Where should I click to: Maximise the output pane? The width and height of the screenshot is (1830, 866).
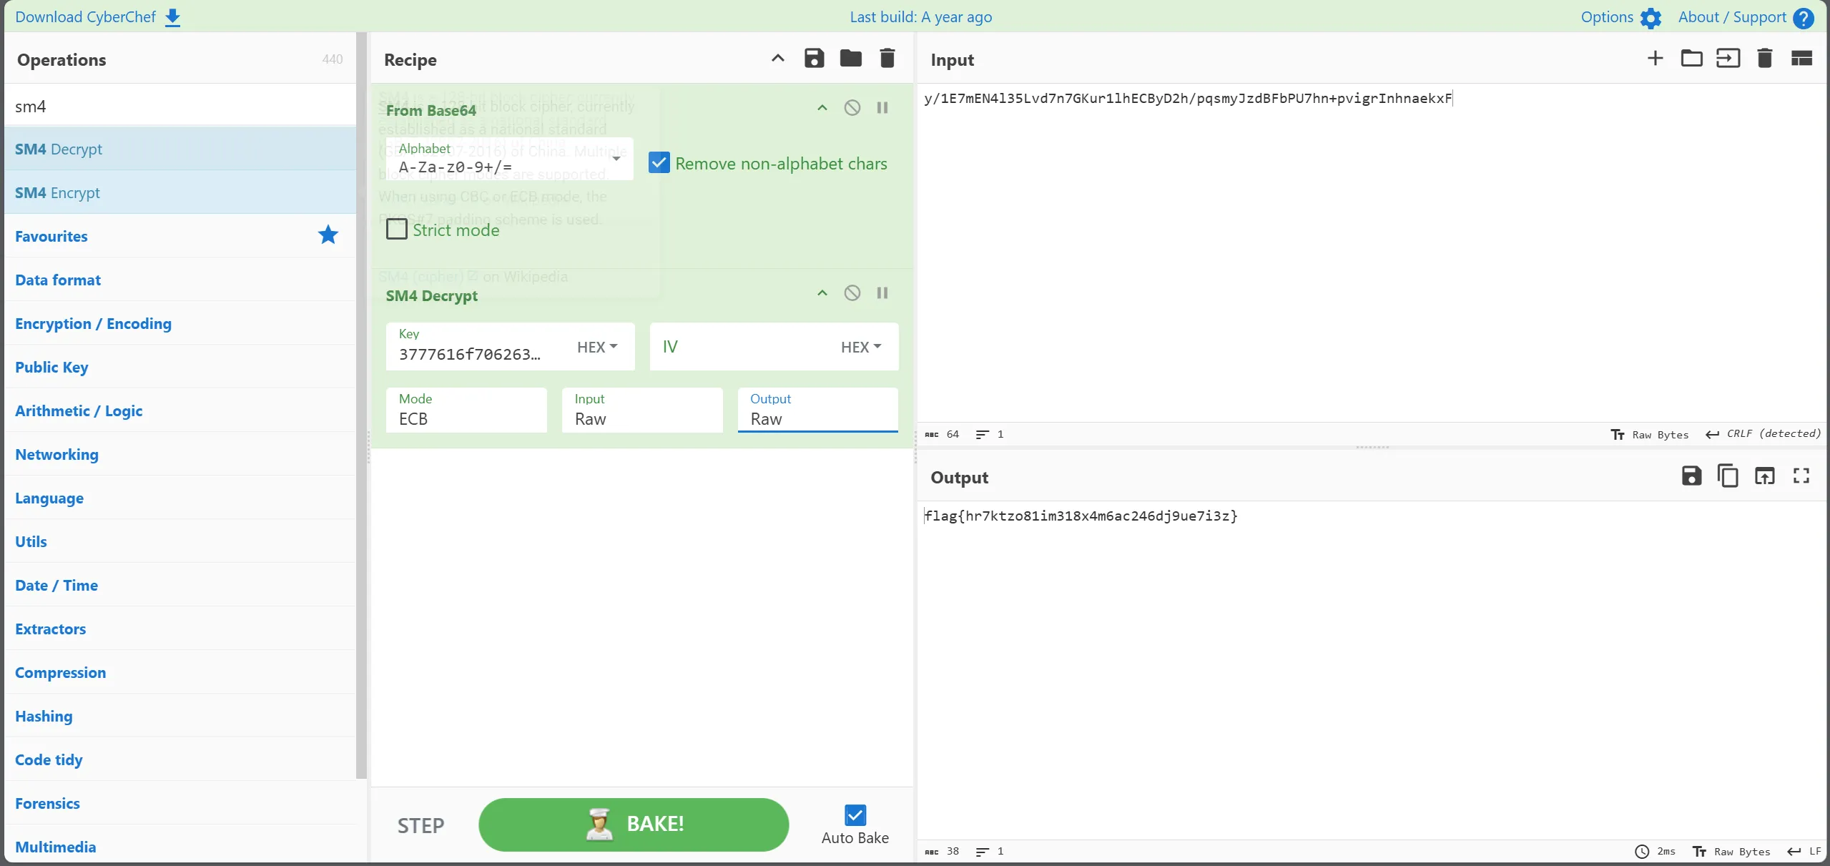pos(1801,476)
